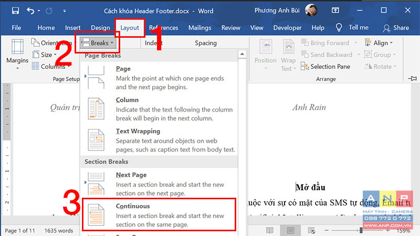Image resolution: width=420 pixels, height=236 pixels.
Task: Open the Selection Pane
Action: pos(325,67)
